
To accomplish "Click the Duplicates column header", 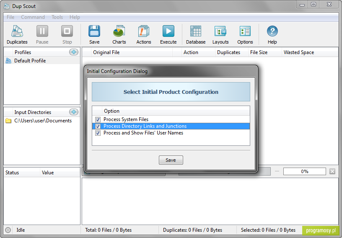I will 232,52.
